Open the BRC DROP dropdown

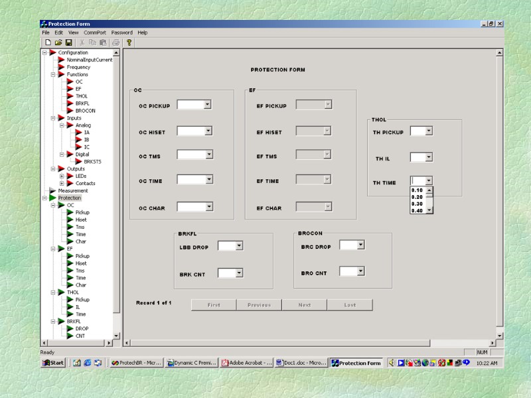coord(360,245)
